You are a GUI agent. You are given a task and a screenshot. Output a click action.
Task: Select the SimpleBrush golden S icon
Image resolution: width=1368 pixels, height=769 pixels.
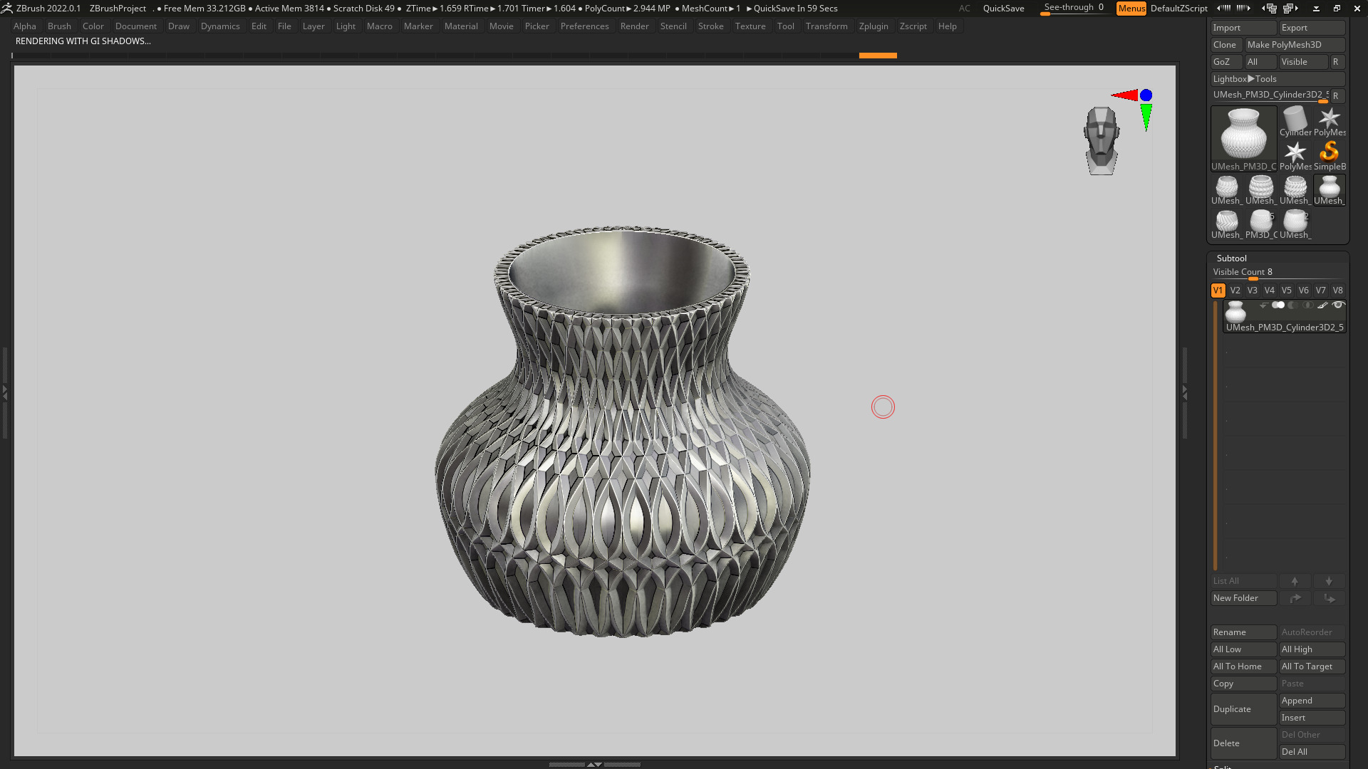(1330, 156)
